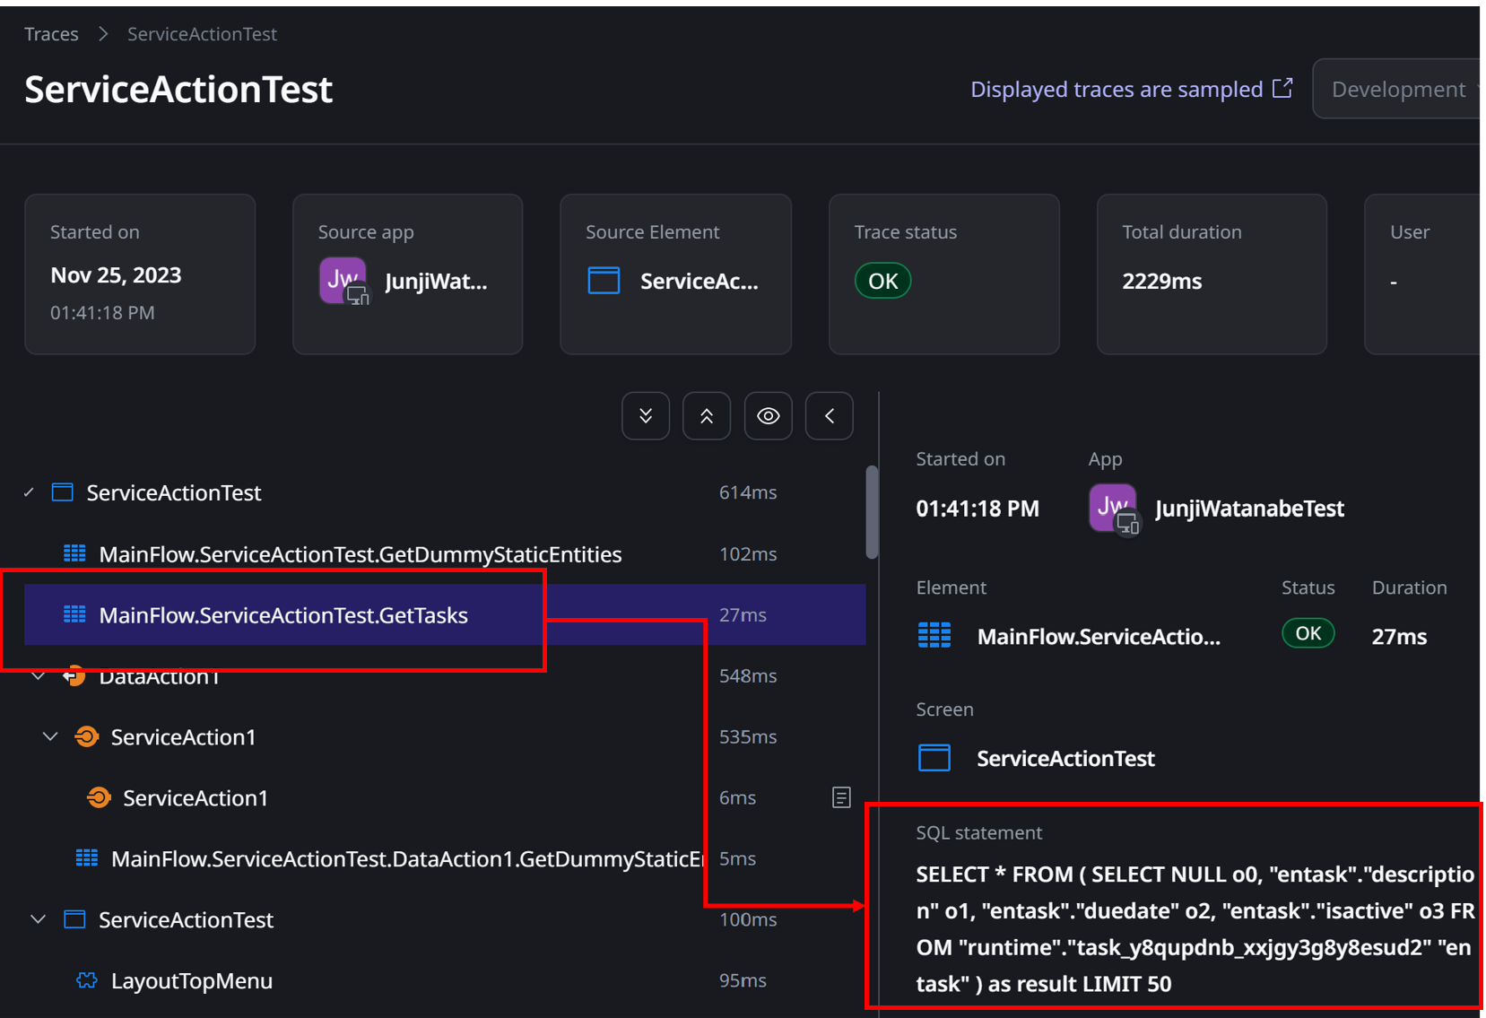Click the screen icon of the 614ms ServiceActionTest row
The image size is (1486, 1018).
point(63,492)
